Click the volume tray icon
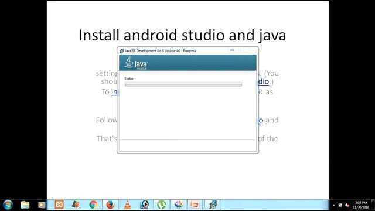 click(347, 205)
